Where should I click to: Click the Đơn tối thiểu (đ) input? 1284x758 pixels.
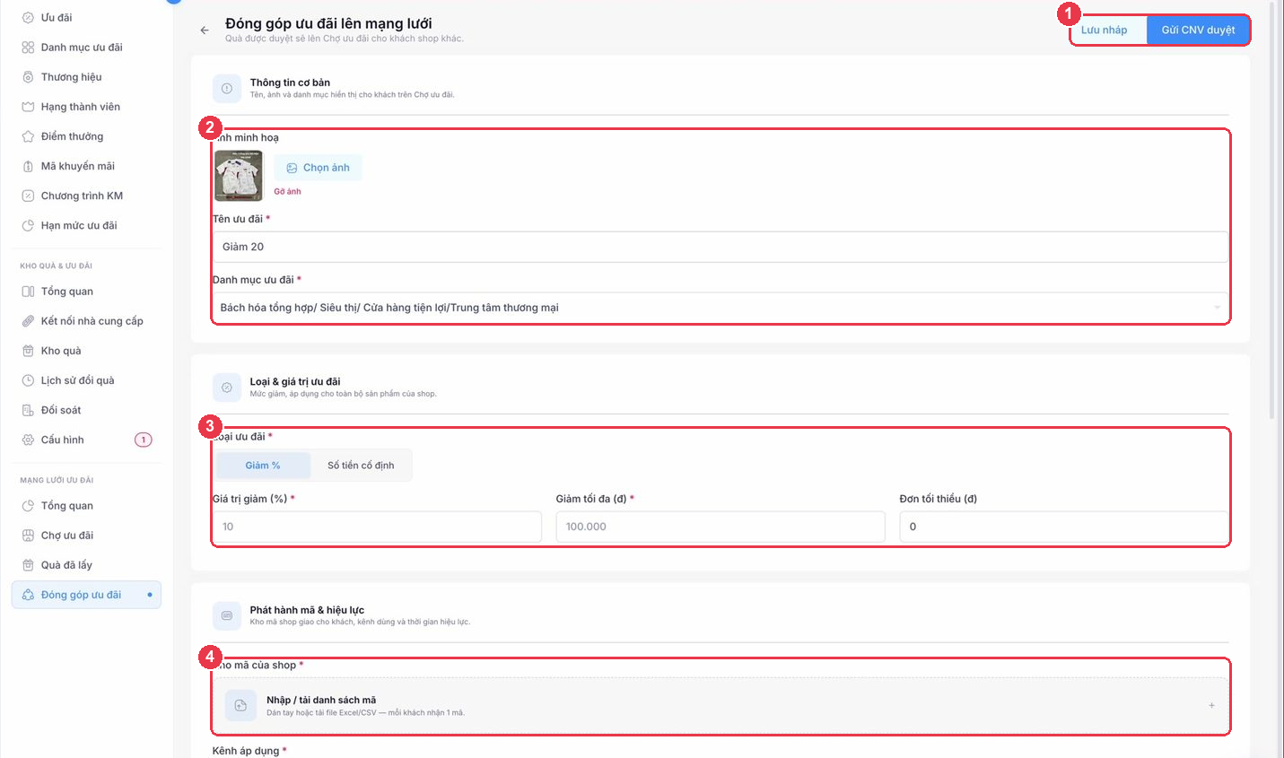point(1064,527)
